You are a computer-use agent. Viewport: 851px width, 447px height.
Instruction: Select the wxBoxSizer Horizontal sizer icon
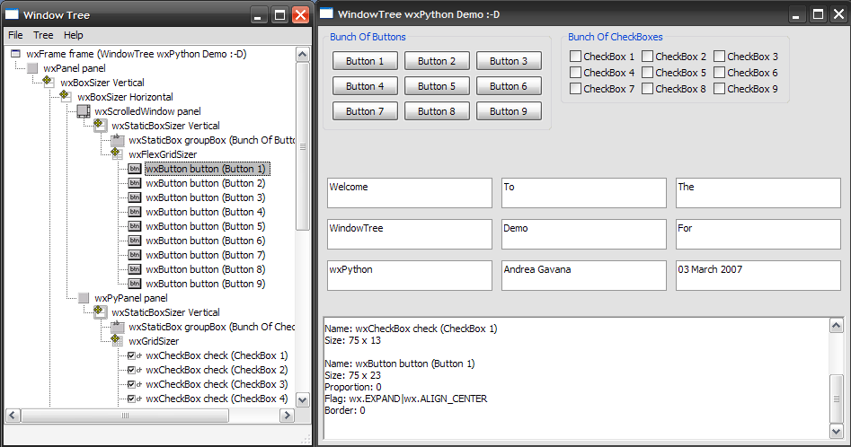[66, 97]
